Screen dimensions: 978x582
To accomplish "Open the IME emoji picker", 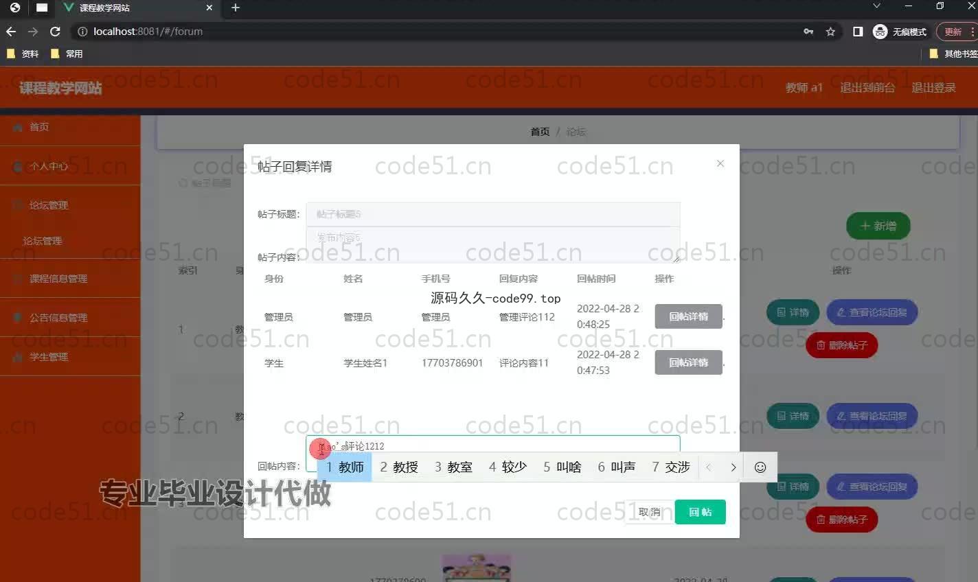I will pyautogui.click(x=760, y=467).
